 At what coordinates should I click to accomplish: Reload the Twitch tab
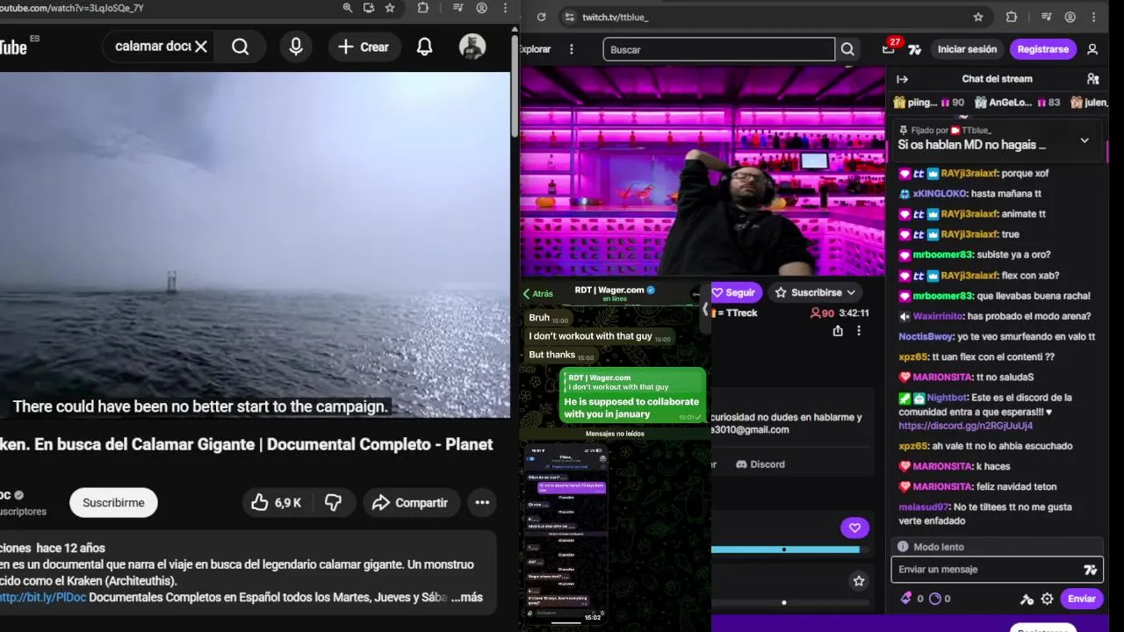point(541,17)
